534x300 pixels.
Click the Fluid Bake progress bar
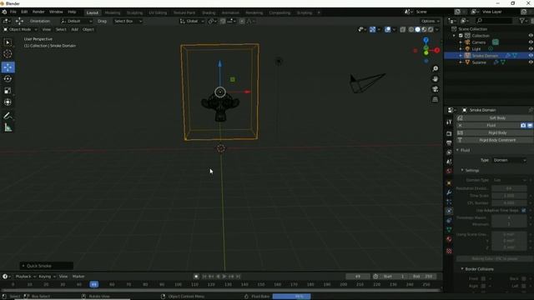pyautogui.click(x=291, y=297)
